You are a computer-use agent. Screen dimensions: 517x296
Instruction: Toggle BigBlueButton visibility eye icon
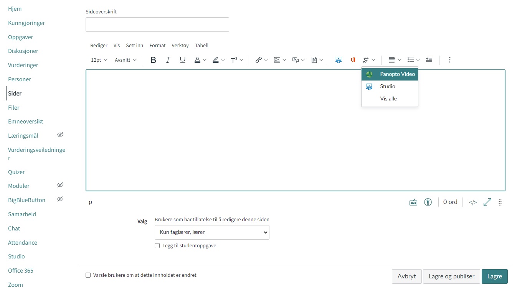point(60,199)
